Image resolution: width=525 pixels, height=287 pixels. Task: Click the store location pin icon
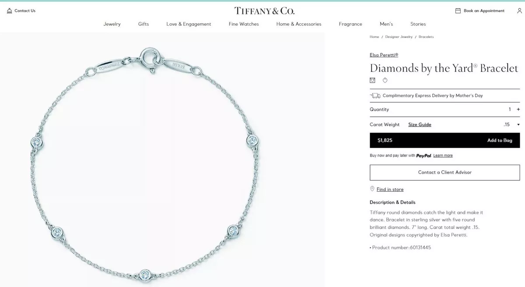pos(372,189)
